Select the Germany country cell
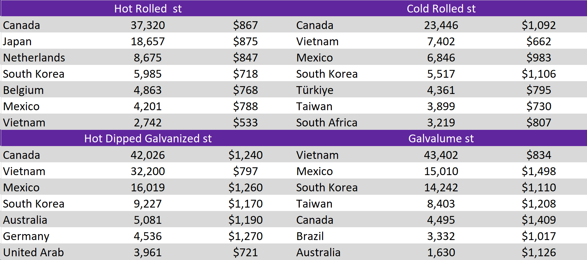Viewport: 587px width, 260px height. tap(26, 236)
